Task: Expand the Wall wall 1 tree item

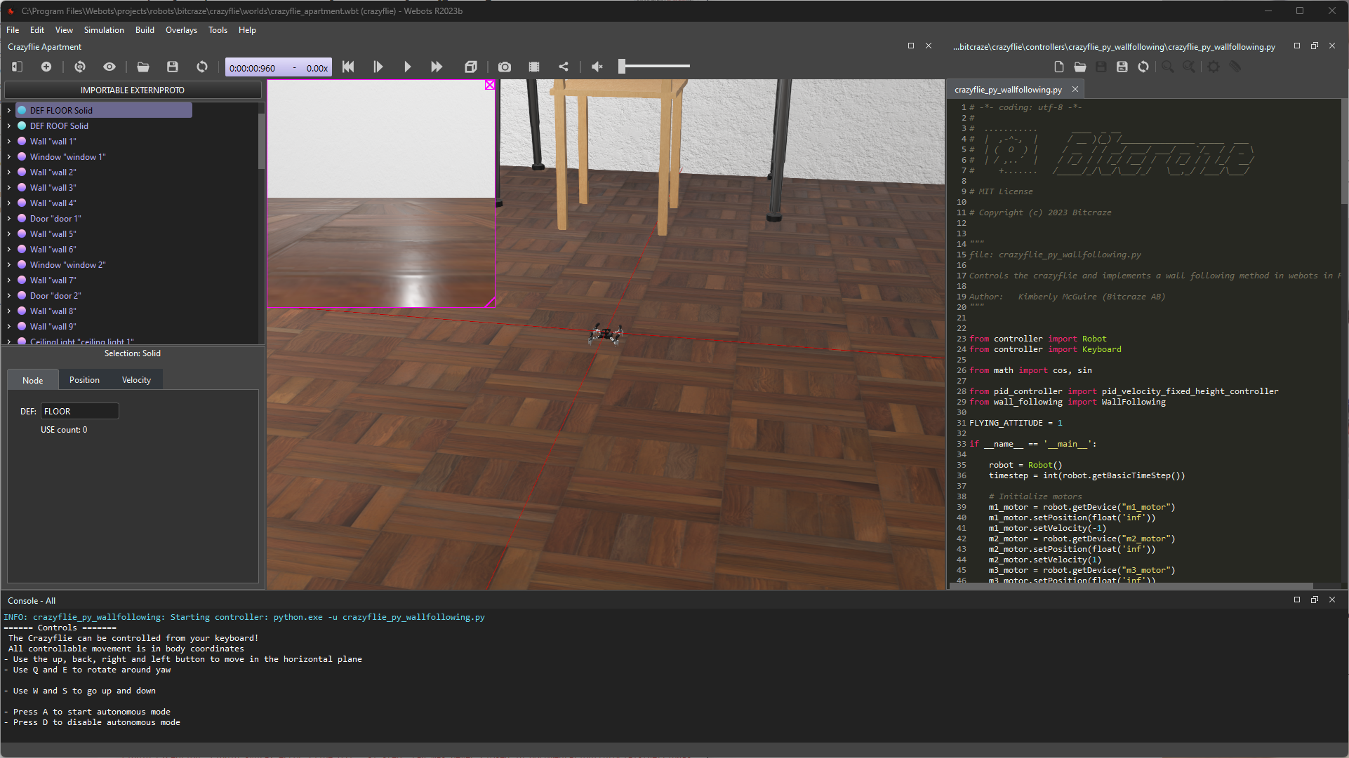Action: (8, 141)
